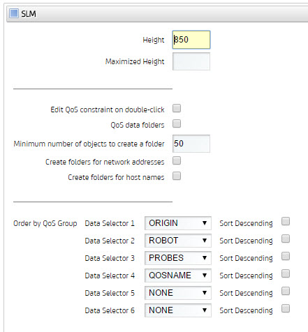Open the Data Selector 2 ROBOT dropdown
308x332 pixels.
point(178,241)
